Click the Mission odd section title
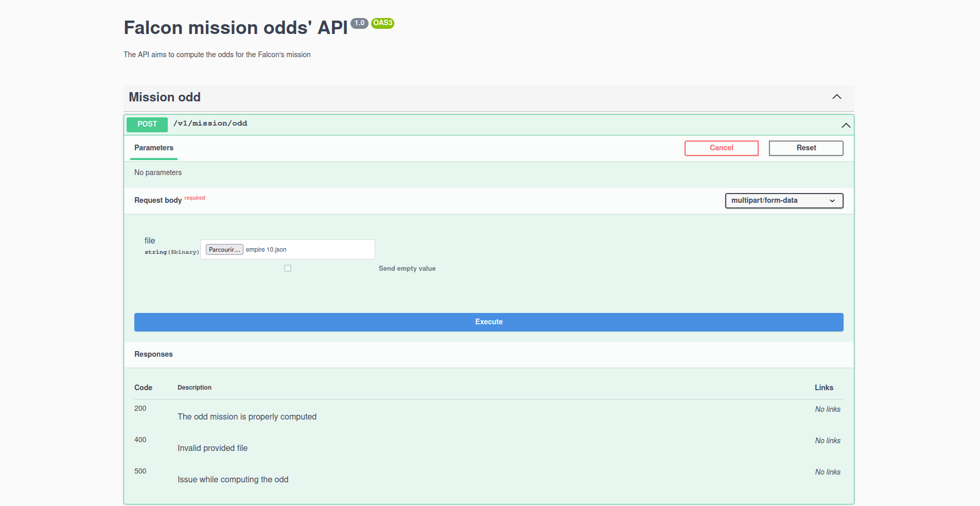Screen dimensions: 980x506 [x=165, y=97]
